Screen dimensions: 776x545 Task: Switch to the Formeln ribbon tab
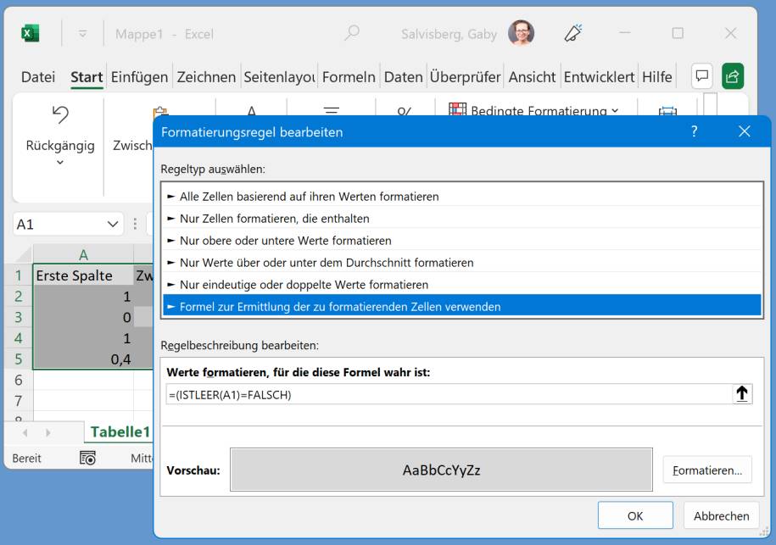[x=347, y=76]
